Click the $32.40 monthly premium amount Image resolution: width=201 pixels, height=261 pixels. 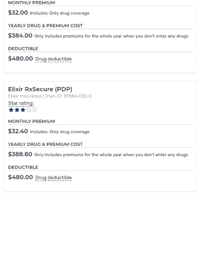[18, 131]
